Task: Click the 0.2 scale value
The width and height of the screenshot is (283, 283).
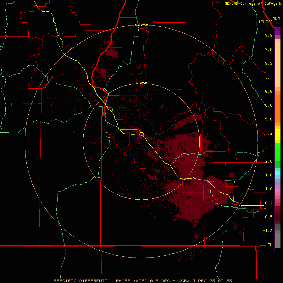Action: [x=269, y=203]
